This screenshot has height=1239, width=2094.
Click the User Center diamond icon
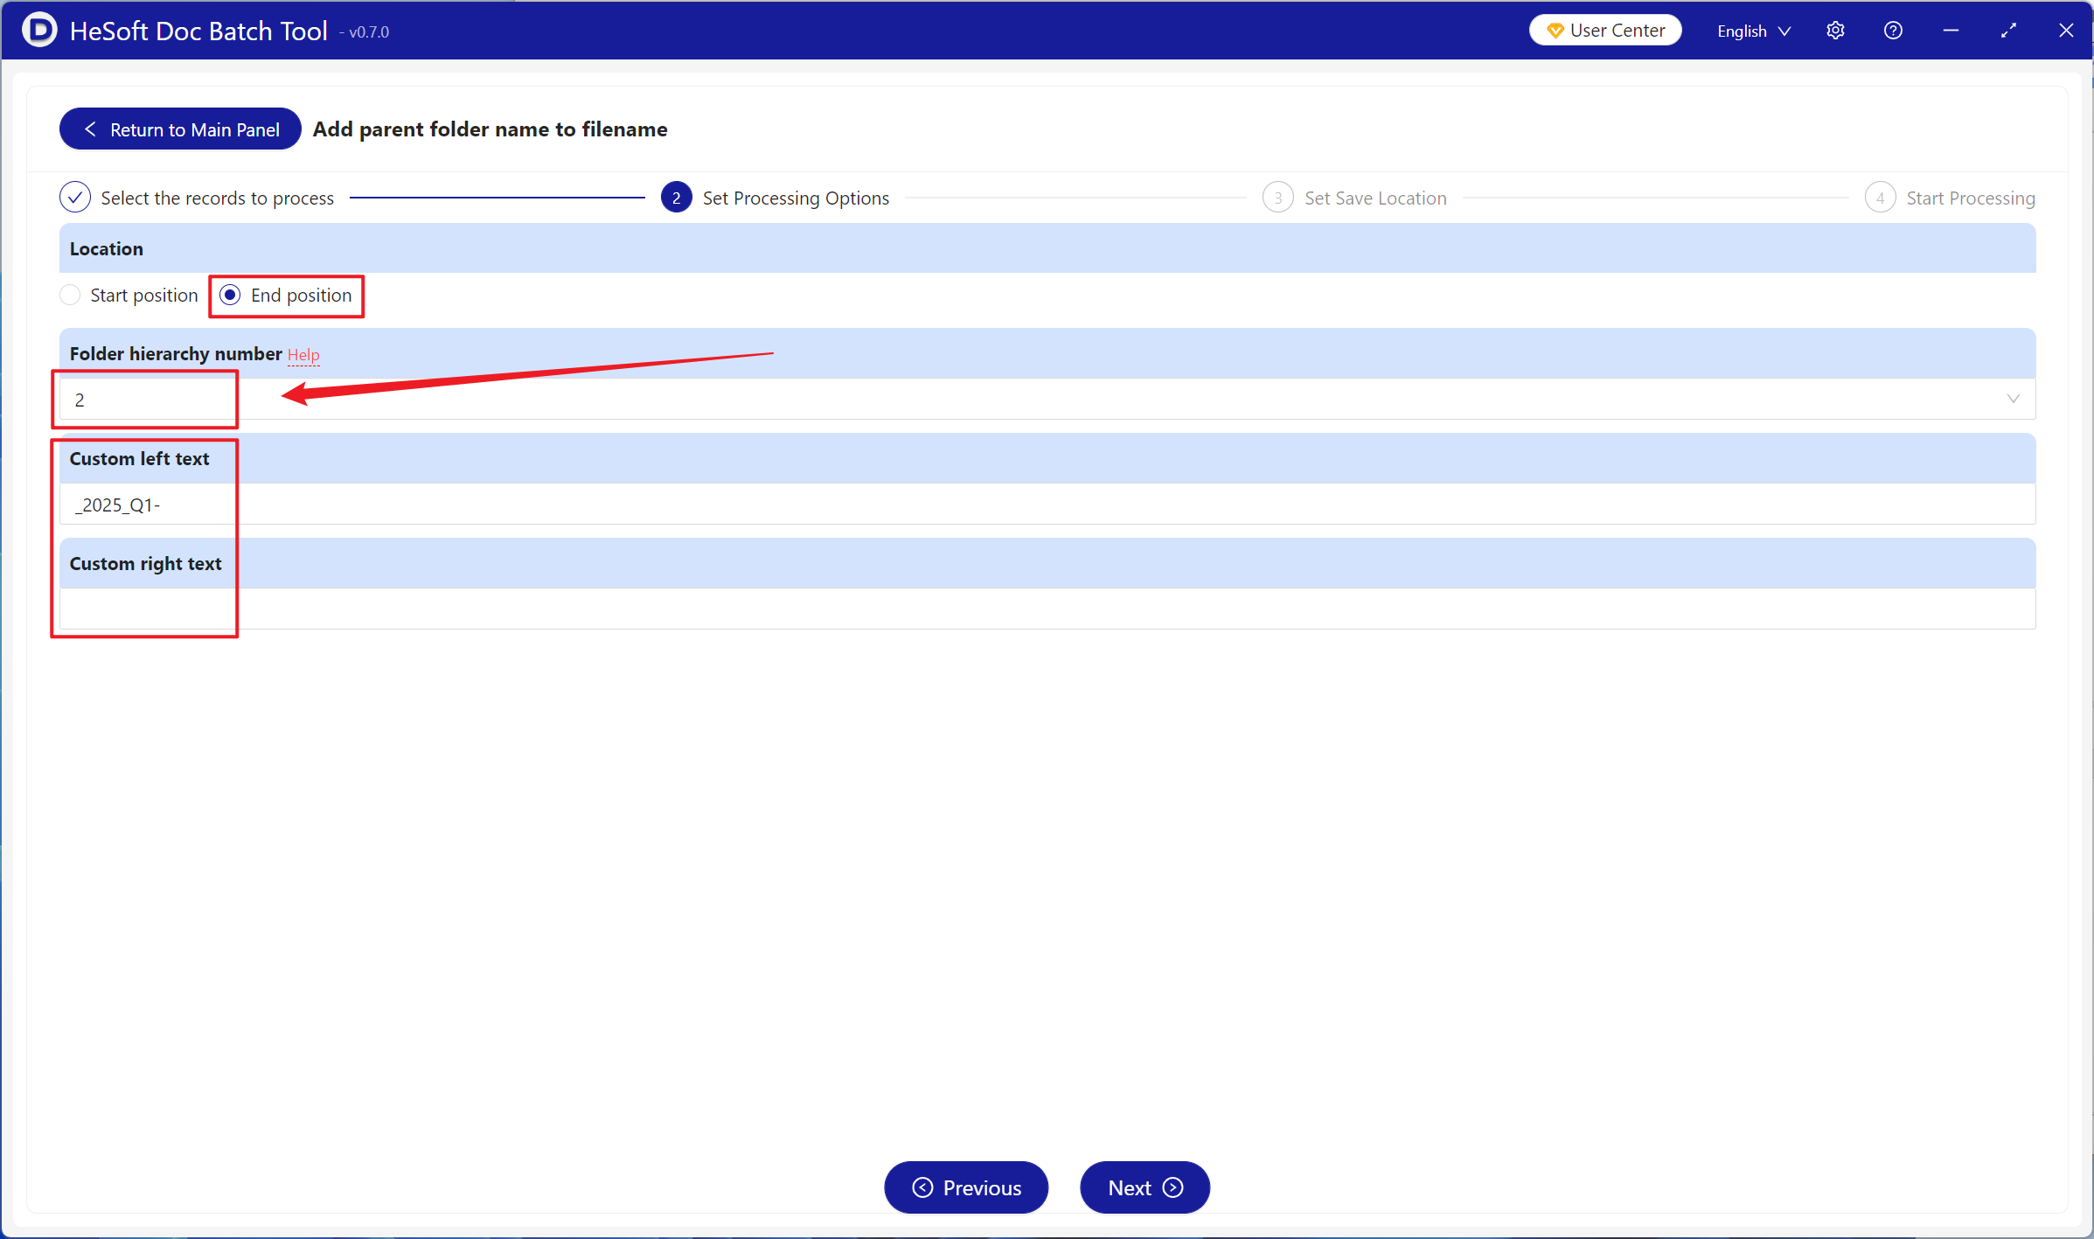tap(1555, 31)
